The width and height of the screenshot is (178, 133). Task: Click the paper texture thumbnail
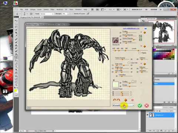(x=115, y=85)
